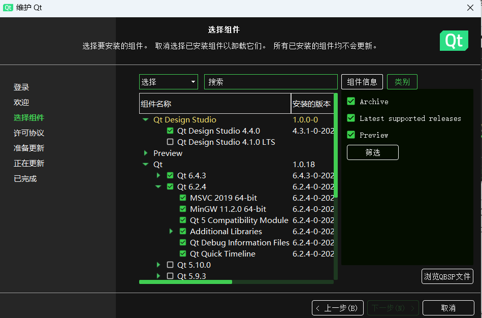Screen dimensions: 482x318
Task: Open the 选择 dropdown
Action: click(x=169, y=82)
